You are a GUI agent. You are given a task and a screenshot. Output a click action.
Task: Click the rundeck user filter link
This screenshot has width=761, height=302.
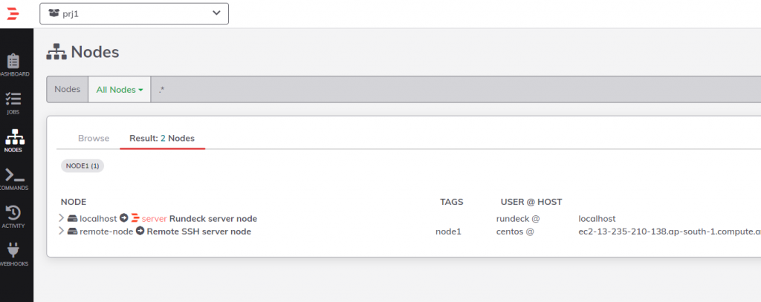point(514,218)
